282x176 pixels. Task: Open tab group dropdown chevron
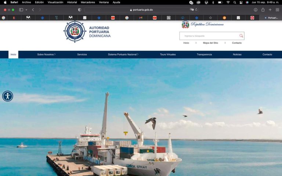click(x=26, y=10)
